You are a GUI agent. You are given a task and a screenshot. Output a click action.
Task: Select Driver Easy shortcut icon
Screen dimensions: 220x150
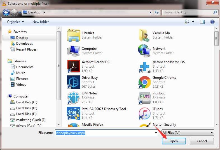[x=74, y=82]
